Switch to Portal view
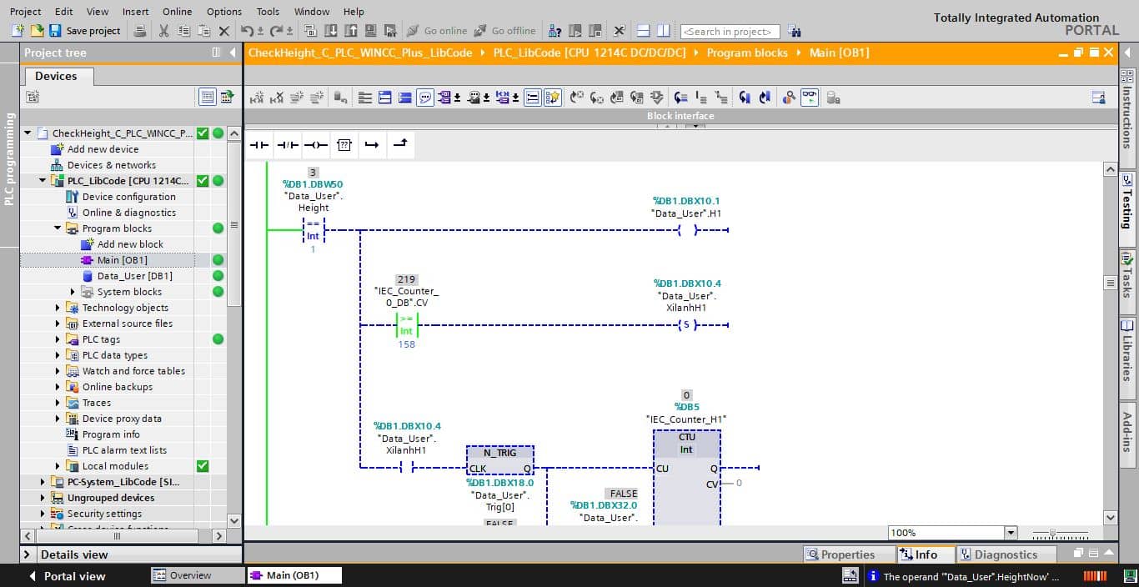The width and height of the screenshot is (1139, 587). click(x=67, y=576)
